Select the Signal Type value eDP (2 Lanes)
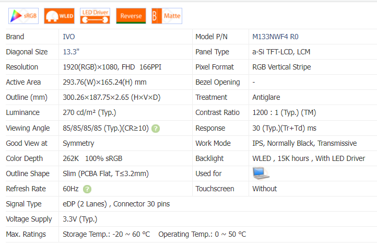This screenshot has width=377, height=243. [85, 204]
